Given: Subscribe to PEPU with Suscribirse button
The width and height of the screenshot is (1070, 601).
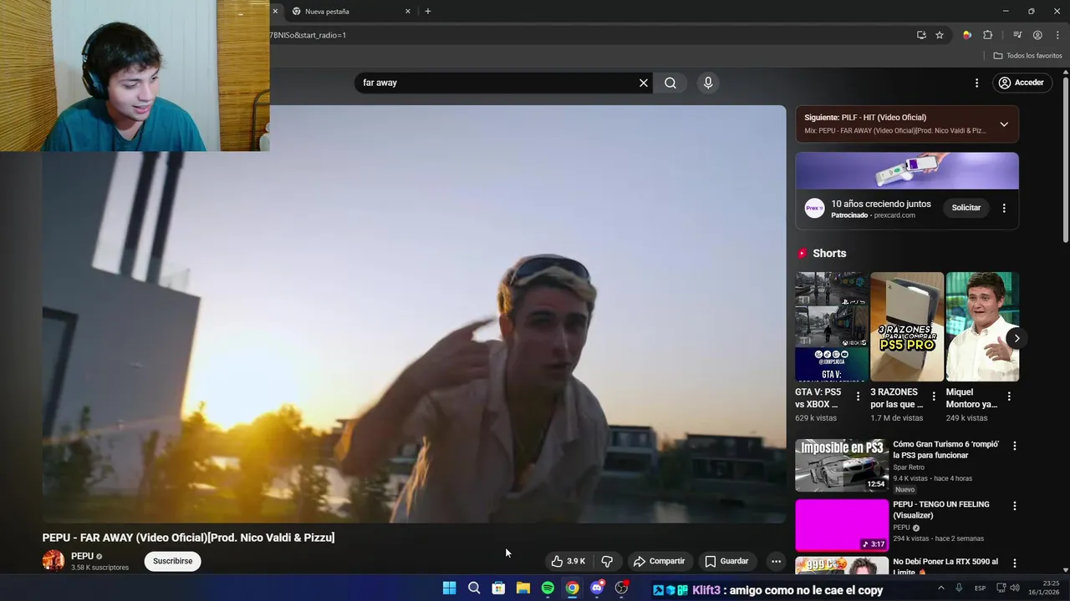Looking at the screenshot, I should [173, 561].
